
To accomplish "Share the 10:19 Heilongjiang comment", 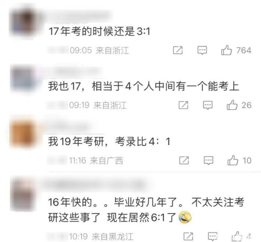I will (188, 236).
